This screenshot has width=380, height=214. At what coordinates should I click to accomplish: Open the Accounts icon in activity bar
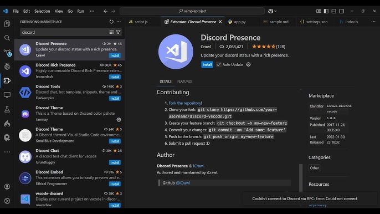[x=7, y=186]
